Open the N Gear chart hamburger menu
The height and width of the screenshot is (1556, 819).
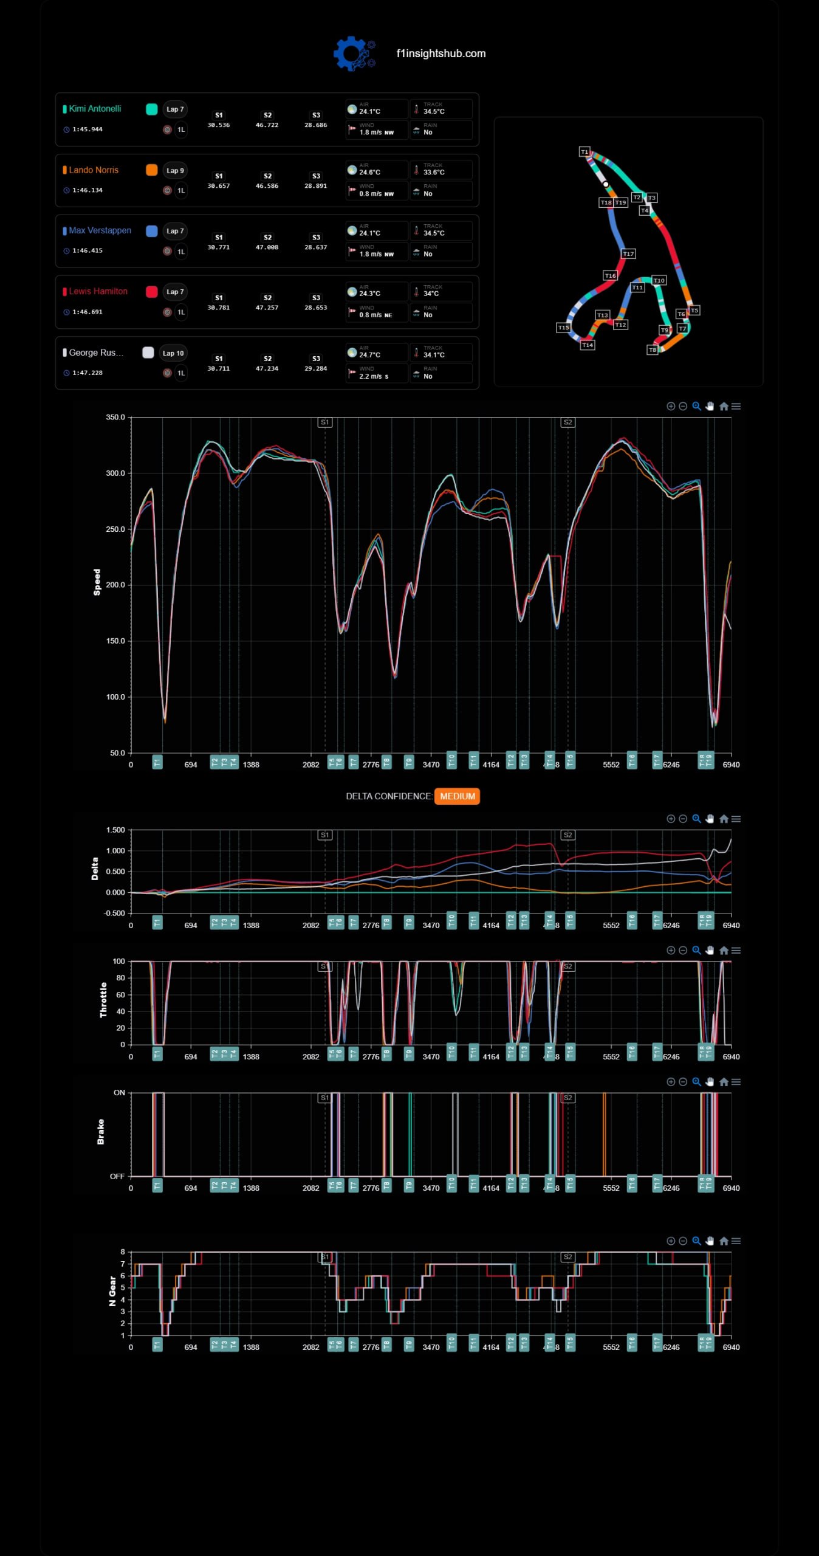(736, 1241)
